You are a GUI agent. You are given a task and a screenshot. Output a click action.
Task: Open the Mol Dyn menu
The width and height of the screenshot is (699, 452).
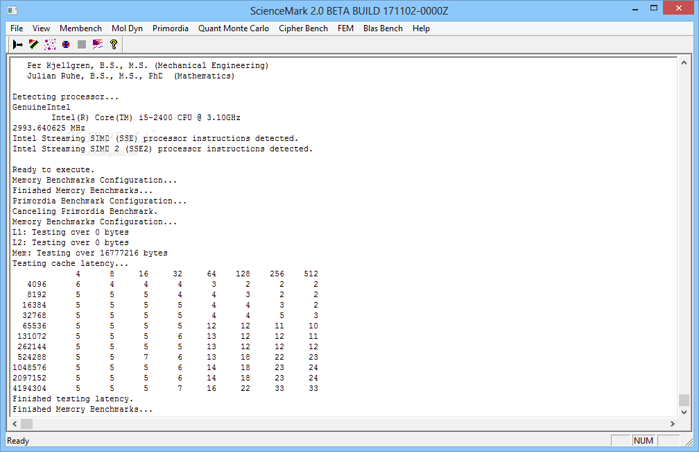click(127, 28)
